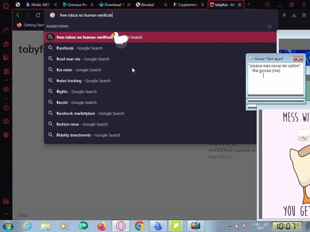Open the image icon above the sidebar dots
The width and height of the screenshot is (310, 232).
[x=6, y=201]
